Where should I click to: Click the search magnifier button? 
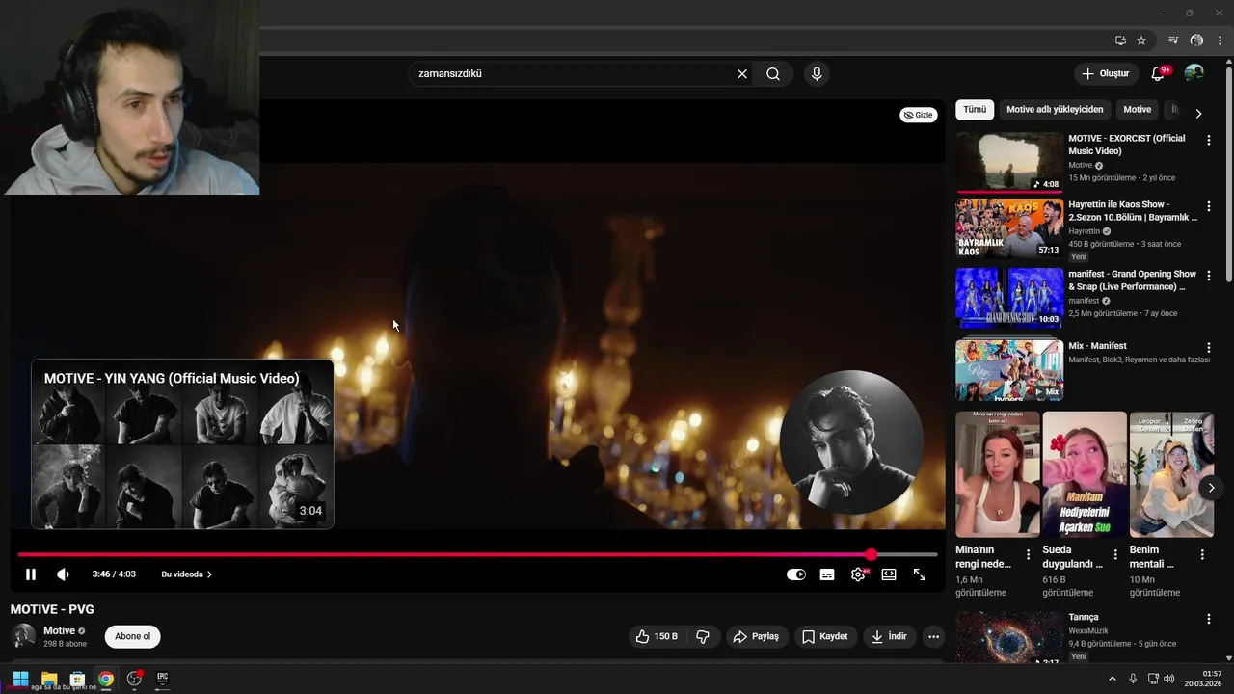tap(773, 74)
